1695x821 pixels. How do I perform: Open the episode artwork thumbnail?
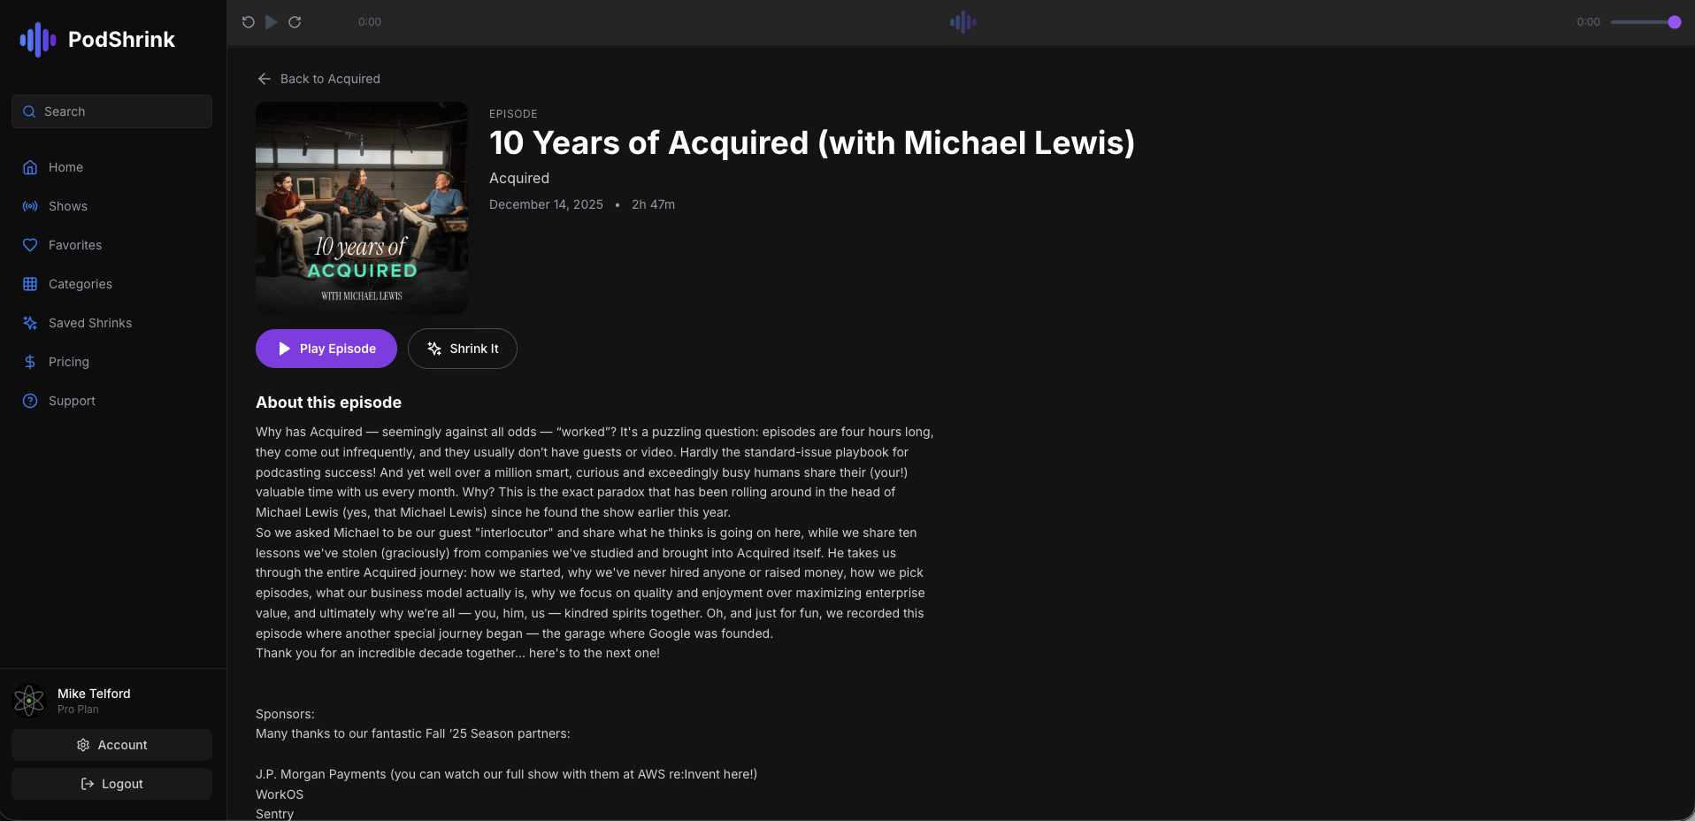361,208
